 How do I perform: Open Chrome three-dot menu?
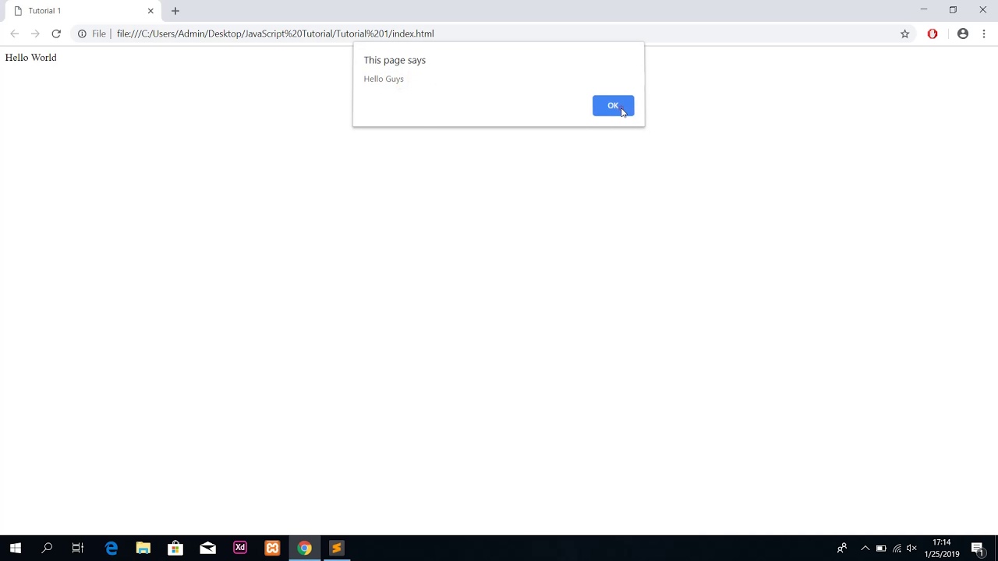(x=984, y=34)
